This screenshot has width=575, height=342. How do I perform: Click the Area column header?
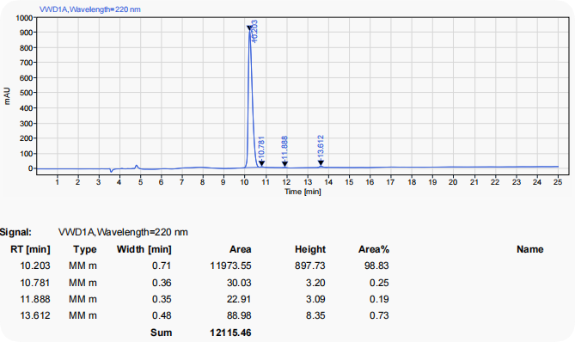click(240, 249)
